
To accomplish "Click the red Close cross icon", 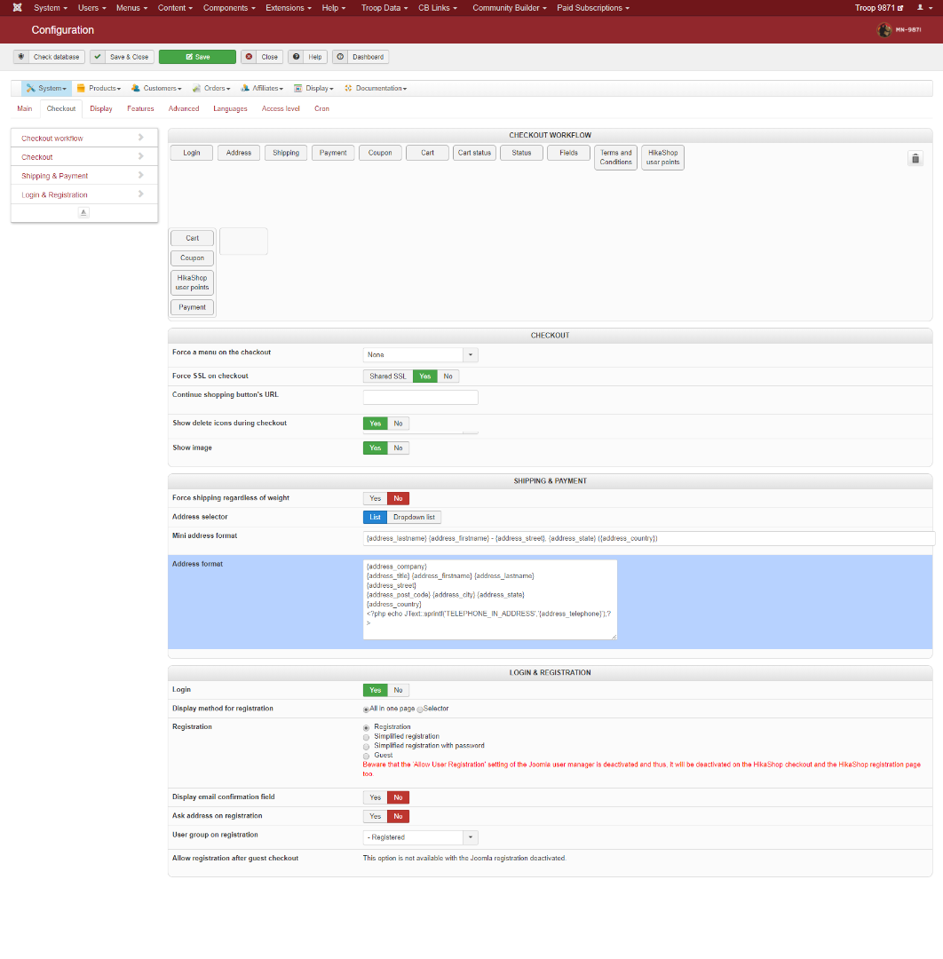I will click(x=249, y=57).
